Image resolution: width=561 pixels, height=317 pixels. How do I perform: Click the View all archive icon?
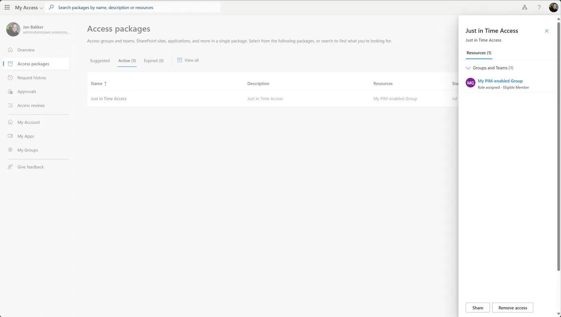click(180, 60)
